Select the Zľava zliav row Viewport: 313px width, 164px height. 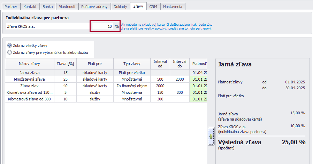click(x=106, y=86)
